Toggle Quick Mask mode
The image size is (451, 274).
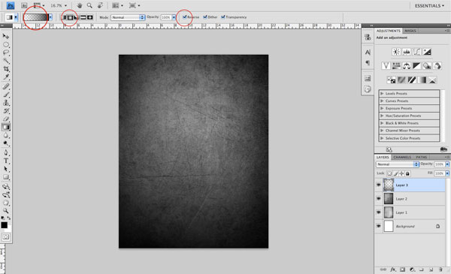6,237
